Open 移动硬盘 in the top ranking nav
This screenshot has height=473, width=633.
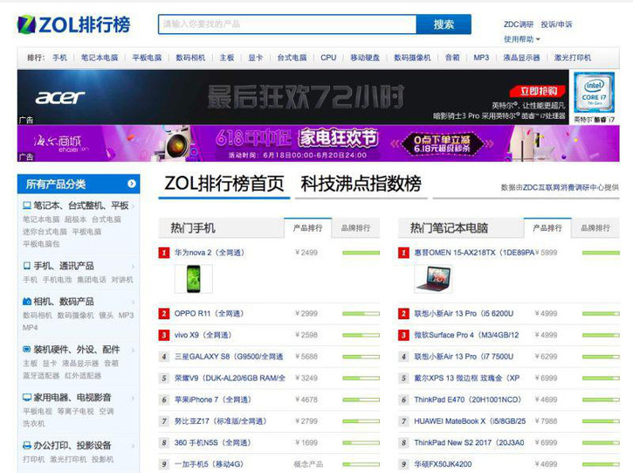pos(365,58)
